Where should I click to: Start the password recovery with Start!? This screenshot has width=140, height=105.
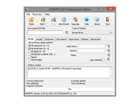click(x=43, y=21)
